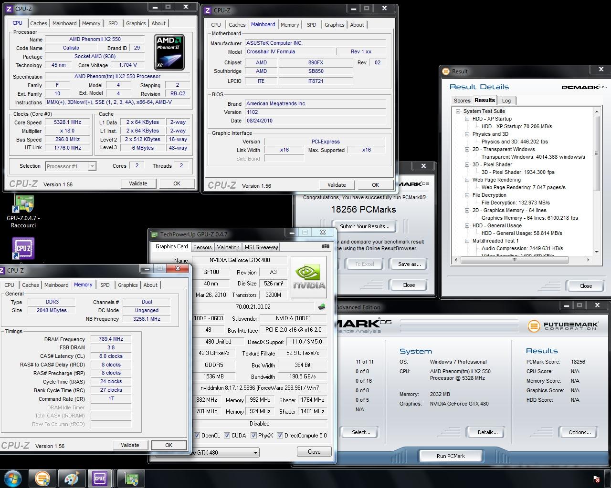The width and height of the screenshot is (611, 488).
Task: Close Result Details with Close button
Action: (x=585, y=286)
